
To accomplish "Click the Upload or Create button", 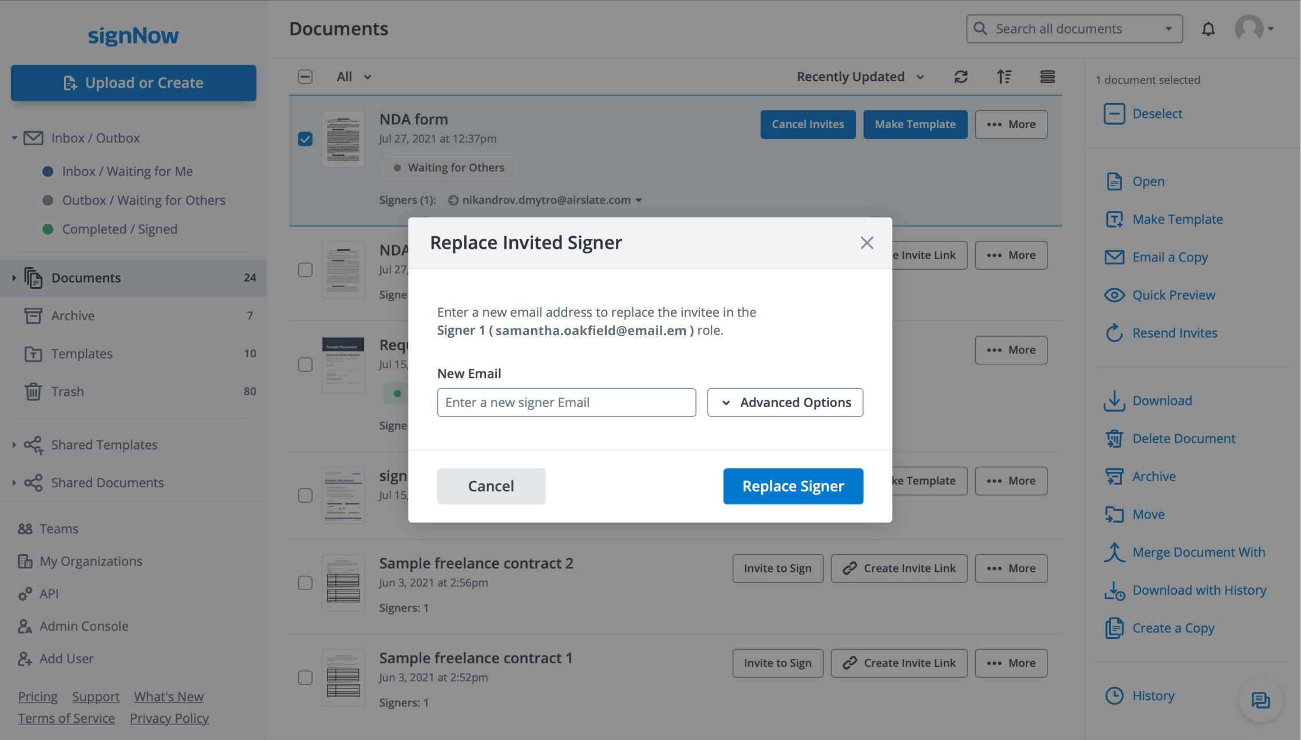I will click(x=134, y=81).
